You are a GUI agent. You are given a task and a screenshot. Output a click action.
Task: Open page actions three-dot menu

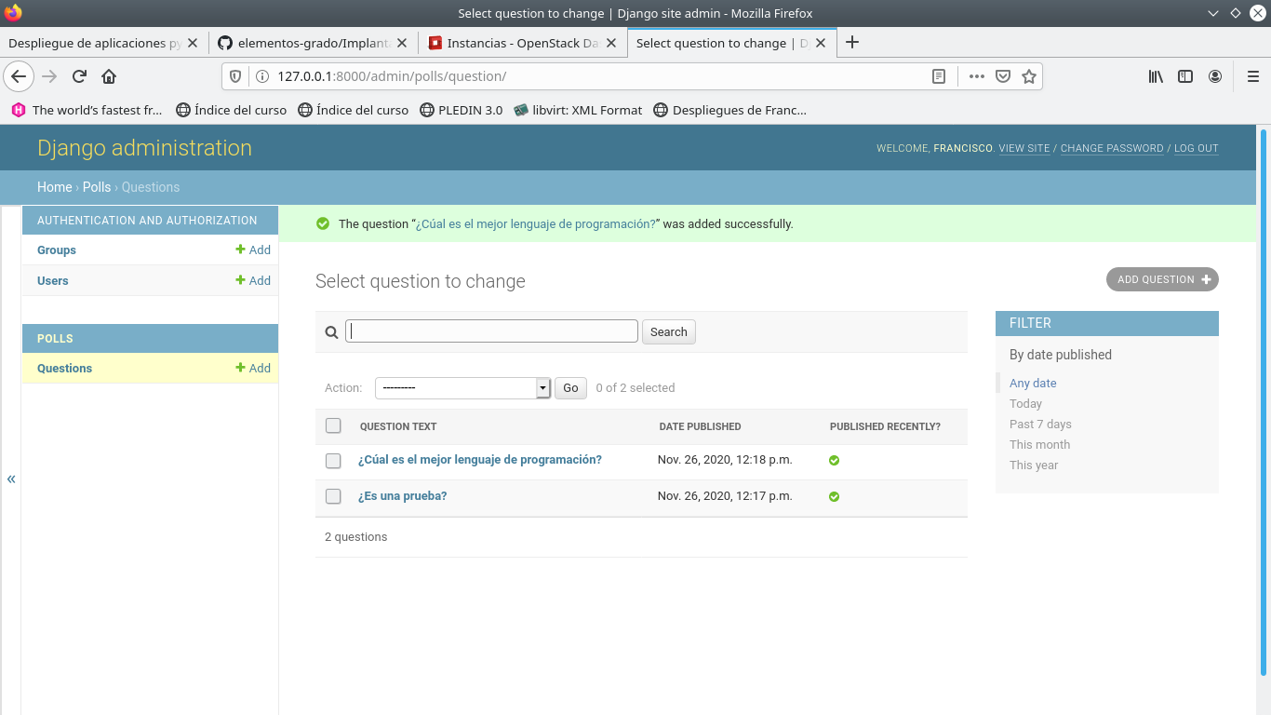(x=976, y=76)
